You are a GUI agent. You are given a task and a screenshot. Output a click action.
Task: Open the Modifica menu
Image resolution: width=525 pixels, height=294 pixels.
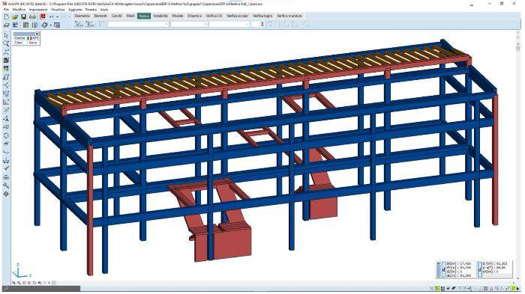tap(19, 10)
